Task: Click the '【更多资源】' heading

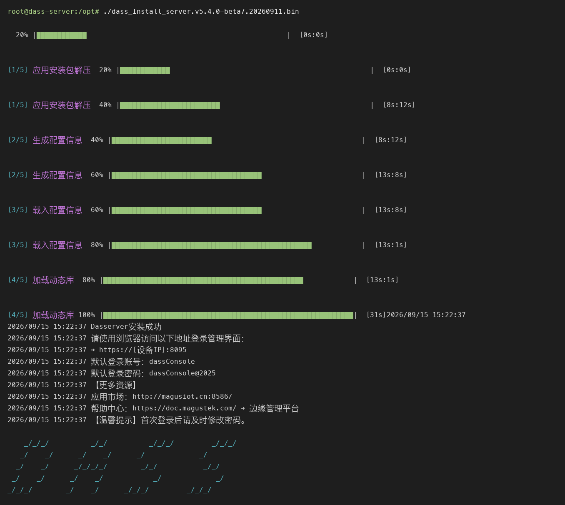Action: [115, 385]
